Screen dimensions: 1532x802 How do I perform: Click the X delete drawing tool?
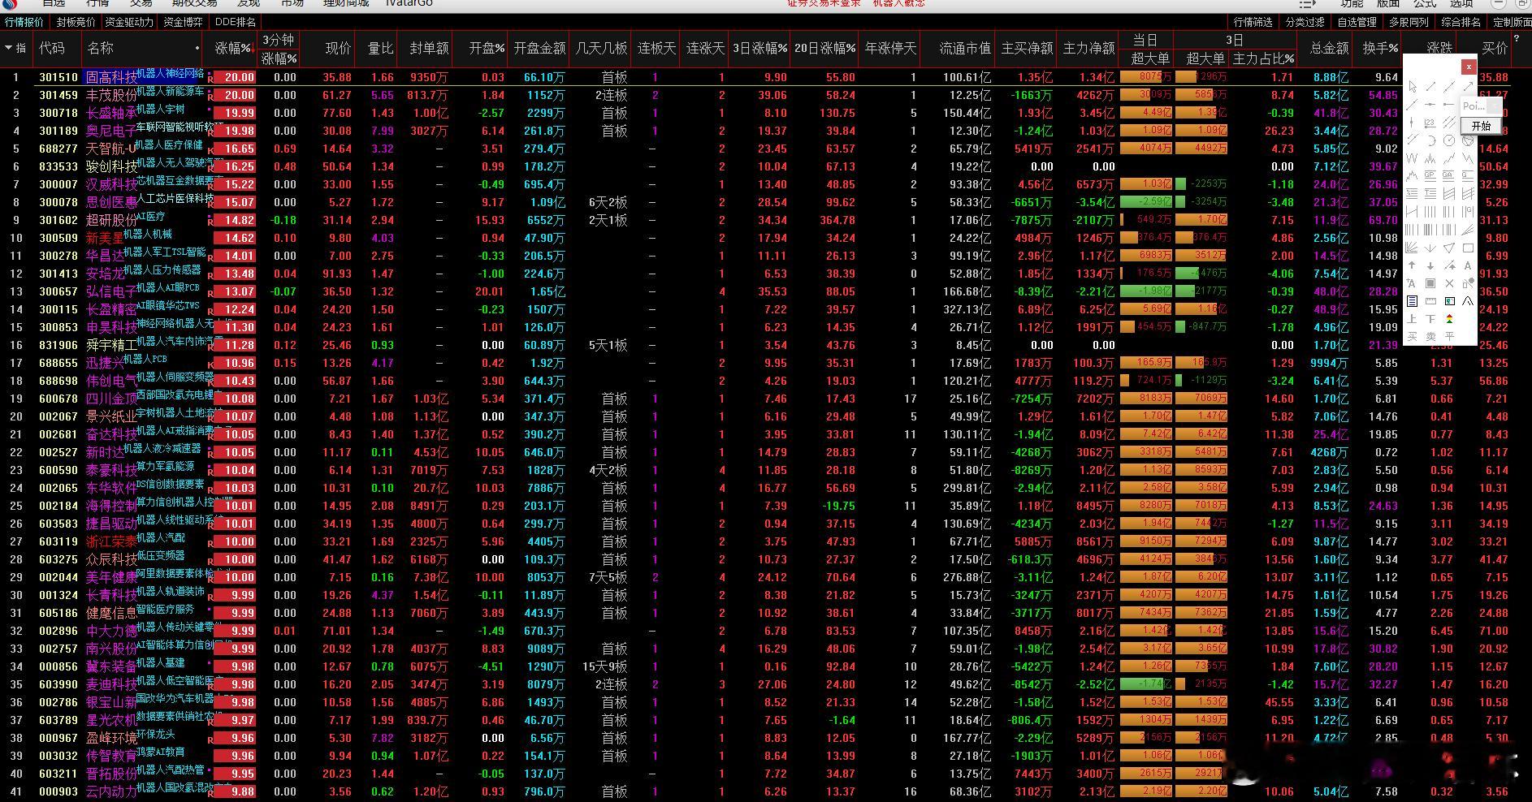(x=1449, y=282)
